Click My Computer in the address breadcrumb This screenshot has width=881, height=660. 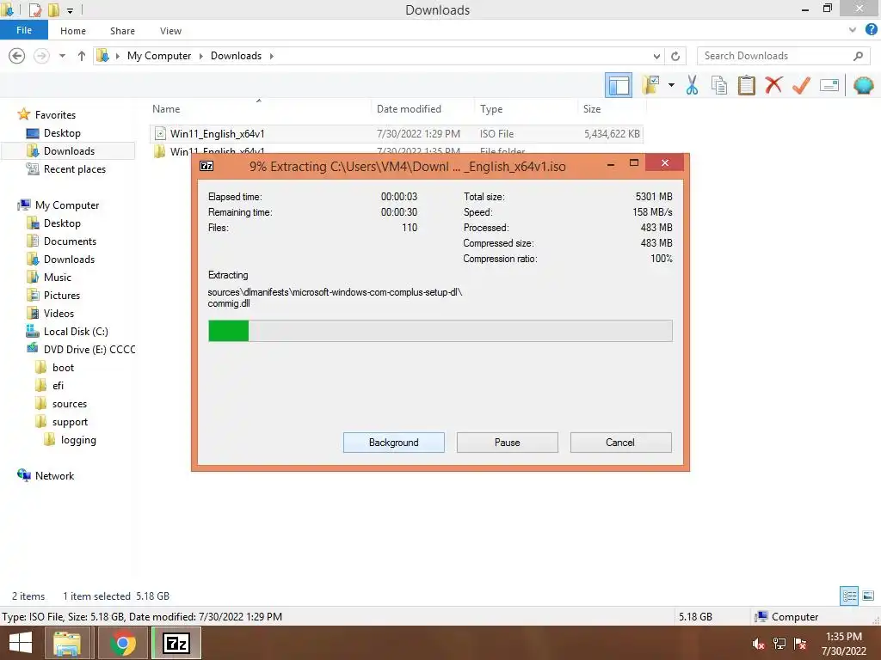(x=159, y=56)
